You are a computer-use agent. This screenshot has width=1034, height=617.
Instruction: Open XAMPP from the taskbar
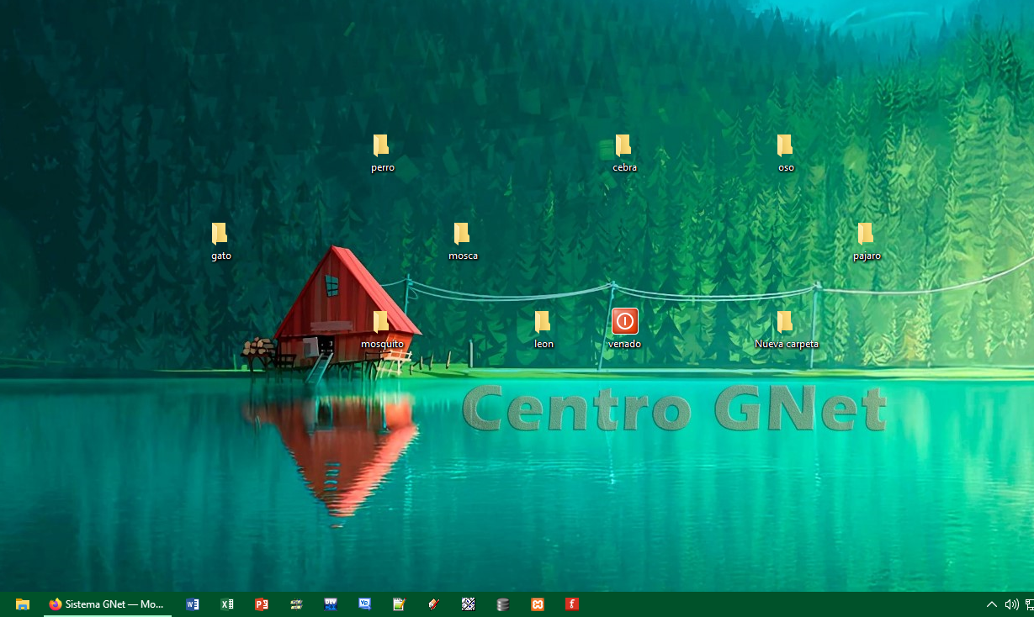pyautogui.click(x=538, y=604)
